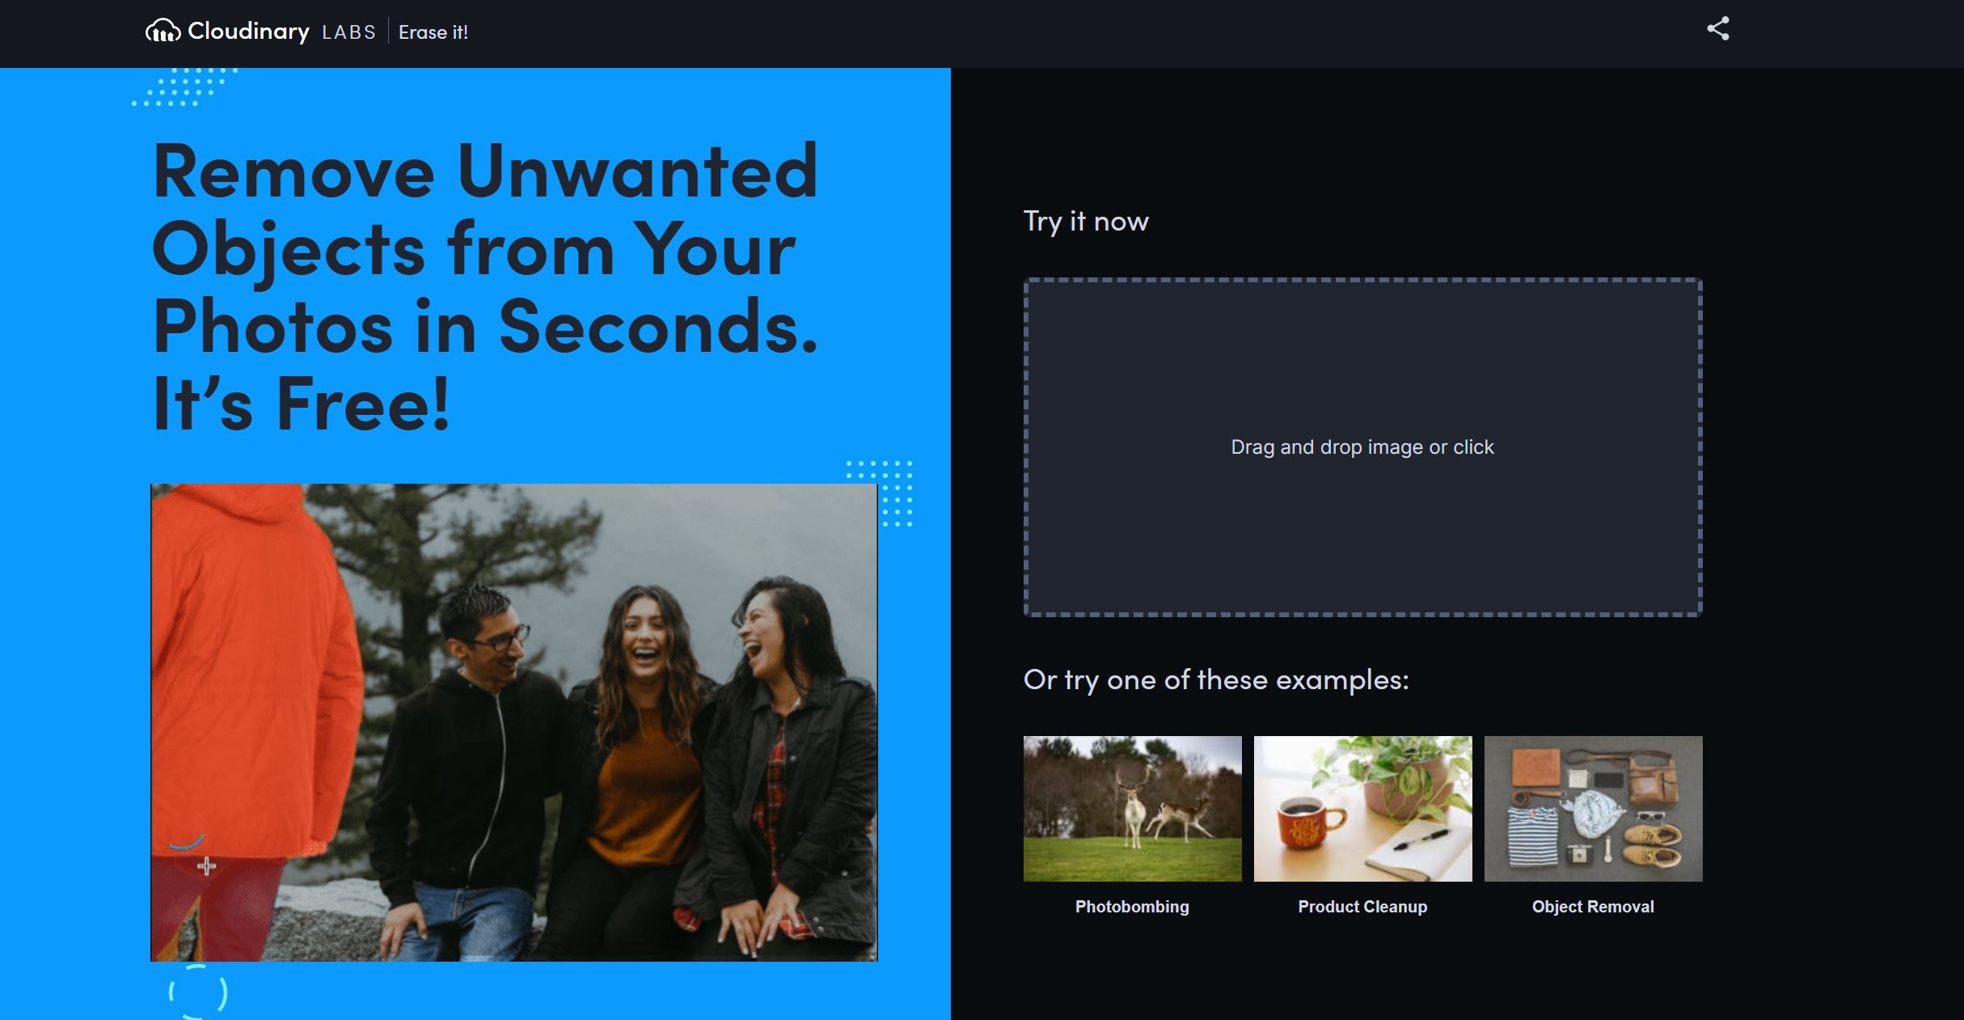
Task: Click the demo photo of three laughing friends
Action: pyautogui.click(x=513, y=722)
